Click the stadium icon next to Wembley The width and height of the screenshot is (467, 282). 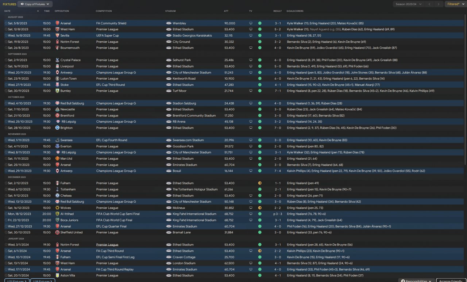[169, 23]
